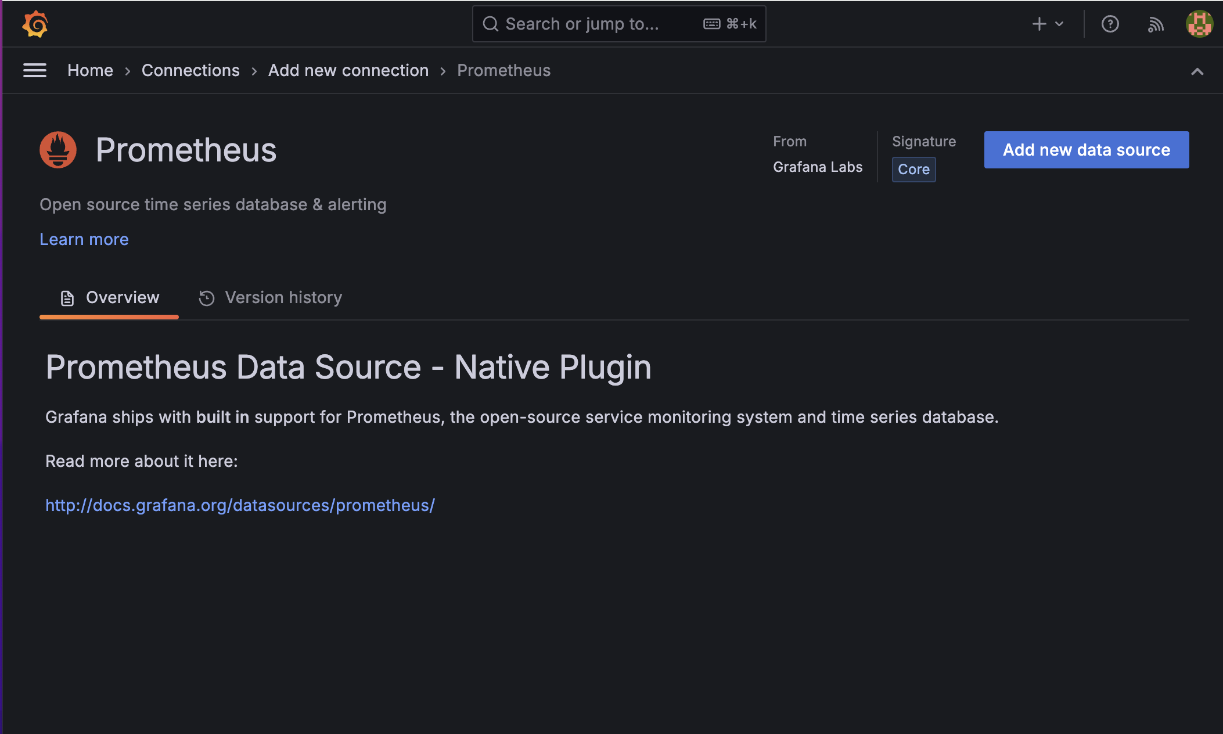This screenshot has height=734, width=1223.
Task: Click Add new data source button
Action: tap(1087, 150)
